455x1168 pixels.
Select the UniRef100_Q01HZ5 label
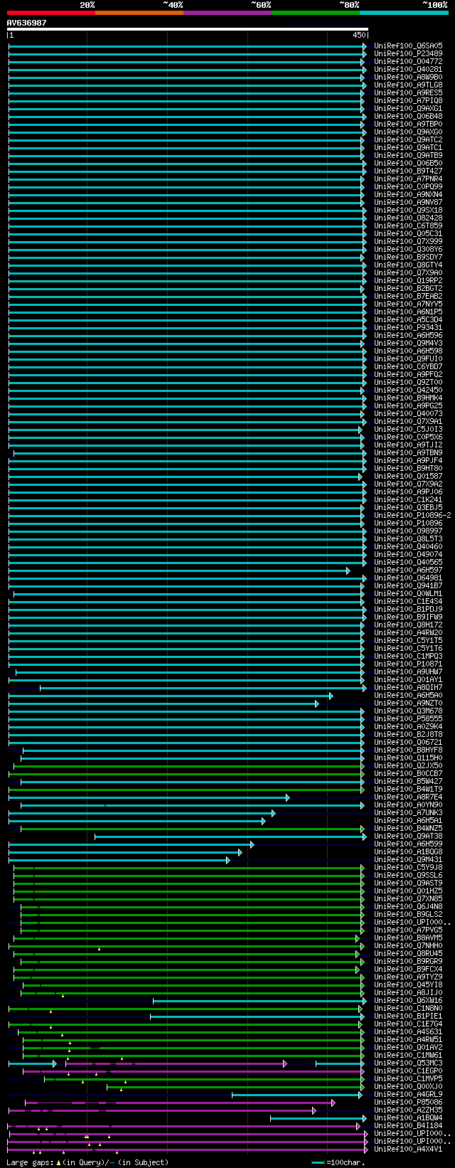coord(408,891)
